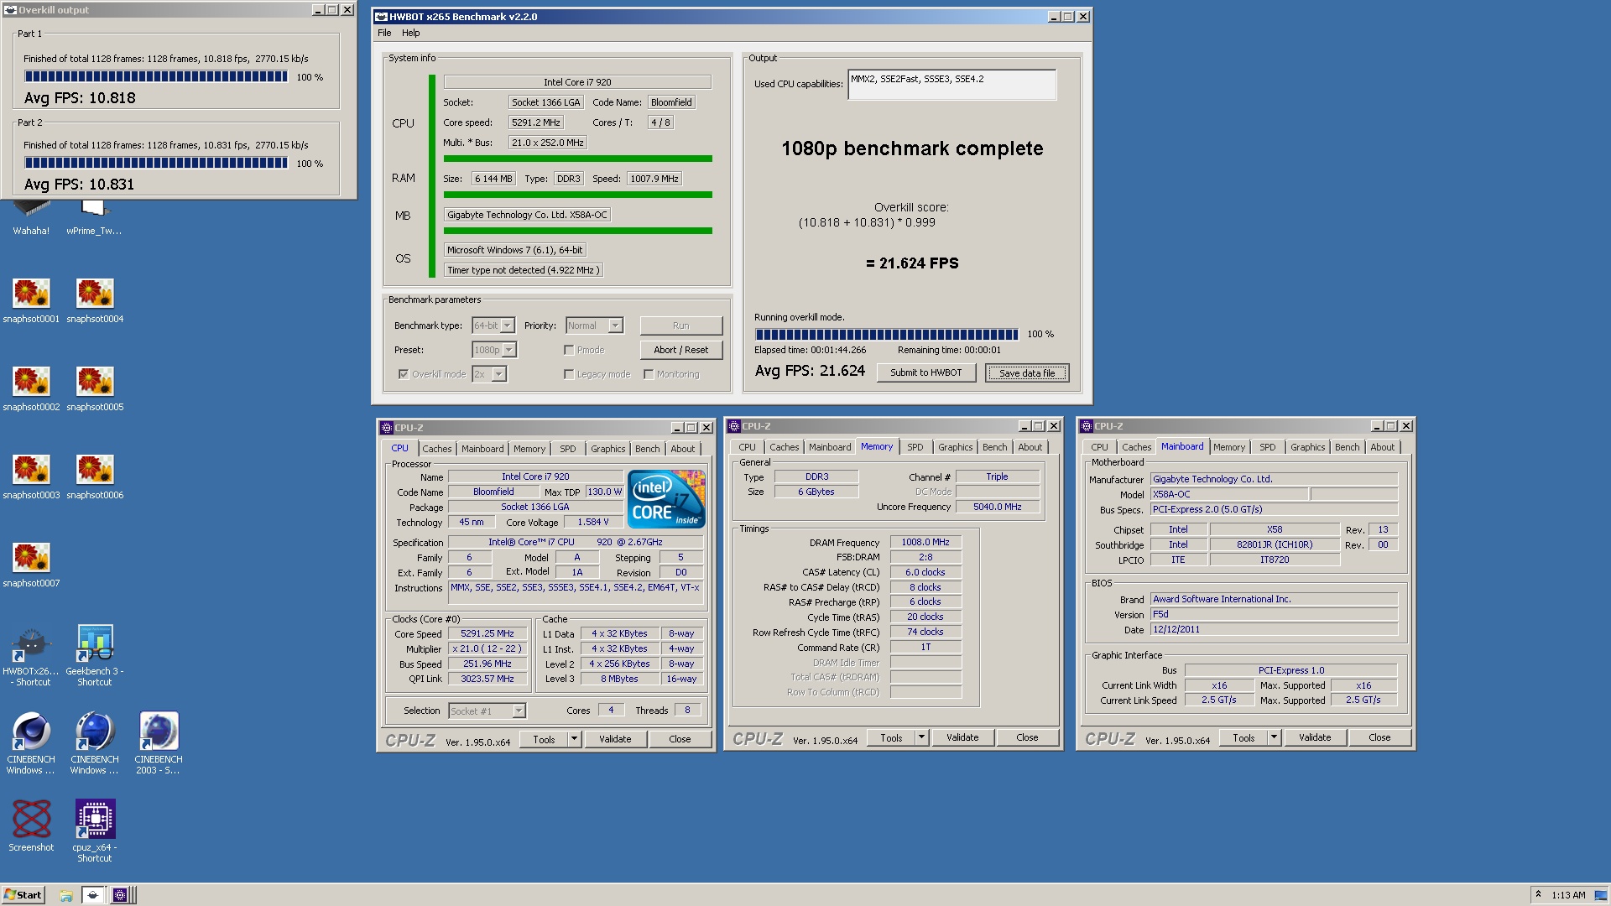Click DRAM Frequency 1008.0 MHz value
This screenshot has height=906, width=1611.
tap(925, 542)
